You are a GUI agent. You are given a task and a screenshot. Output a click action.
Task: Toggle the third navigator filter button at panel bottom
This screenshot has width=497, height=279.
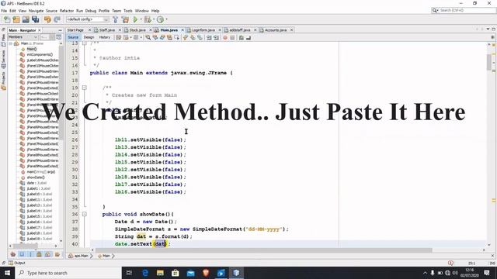(31, 254)
